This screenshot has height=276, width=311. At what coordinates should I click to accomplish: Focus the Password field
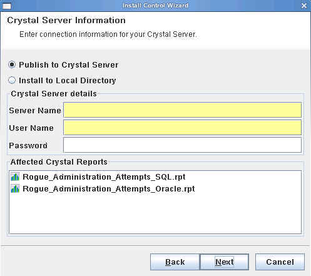pyautogui.click(x=183, y=145)
